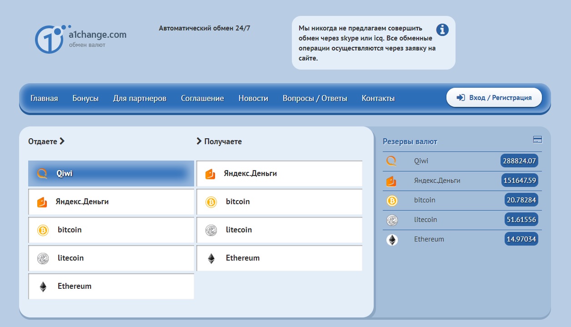
Task: Open the Соглашение page
Action: coord(202,98)
